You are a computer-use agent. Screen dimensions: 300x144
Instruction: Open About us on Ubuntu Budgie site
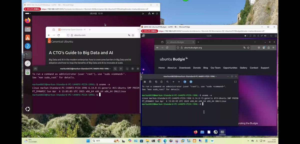point(172,68)
